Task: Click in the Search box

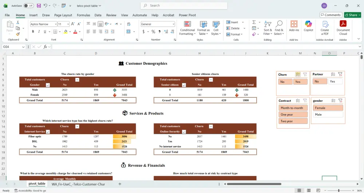Action: (x=184, y=5)
